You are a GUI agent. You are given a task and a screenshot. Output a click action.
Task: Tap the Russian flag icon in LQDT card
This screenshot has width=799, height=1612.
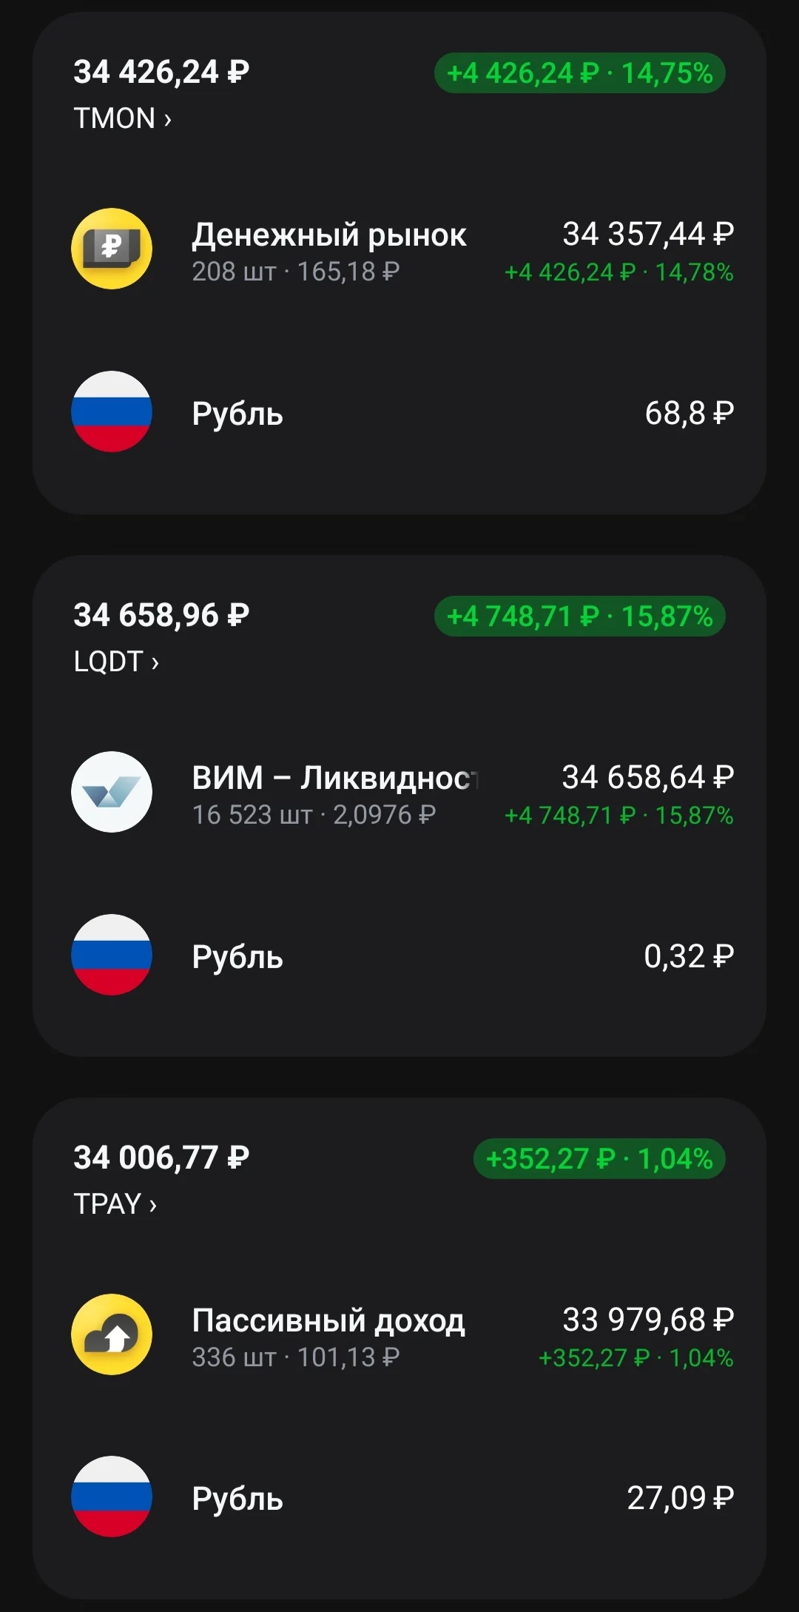click(112, 955)
